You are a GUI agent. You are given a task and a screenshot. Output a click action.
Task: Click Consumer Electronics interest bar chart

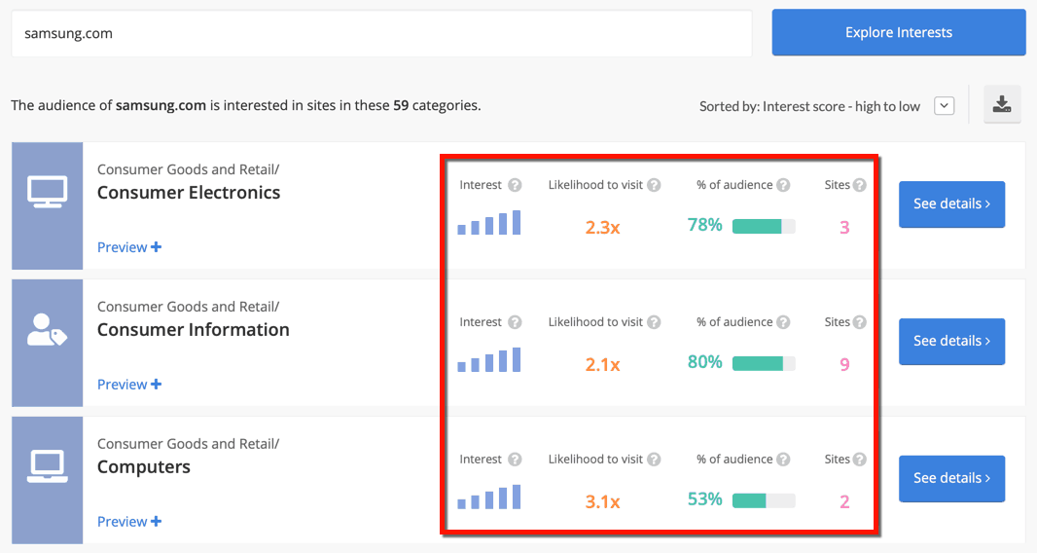[488, 223]
